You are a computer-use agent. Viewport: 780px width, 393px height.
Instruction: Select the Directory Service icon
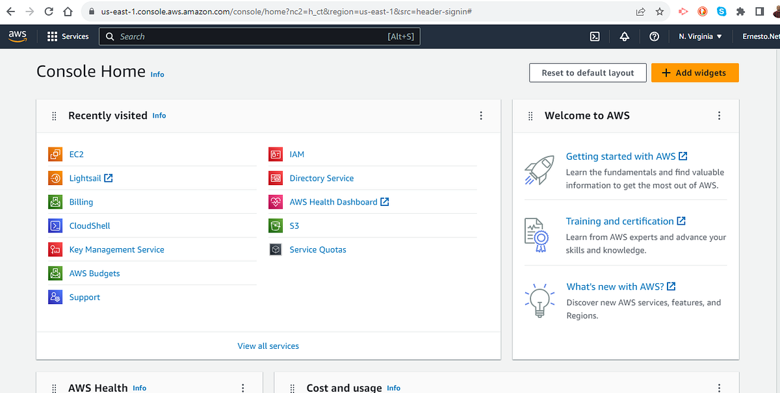(x=276, y=178)
